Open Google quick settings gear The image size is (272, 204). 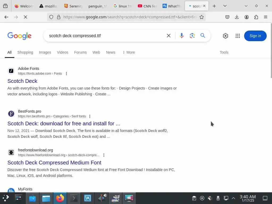click(225, 36)
